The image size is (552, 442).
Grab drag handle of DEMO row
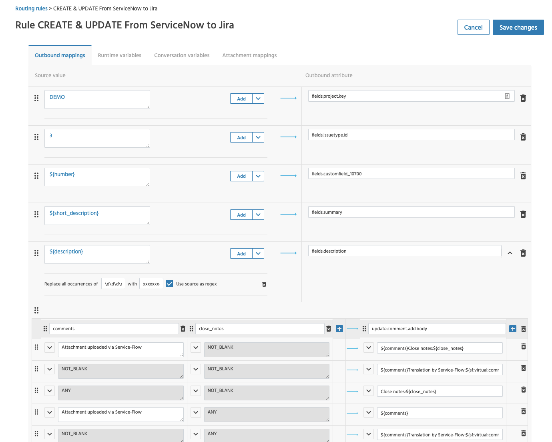[x=36, y=98]
